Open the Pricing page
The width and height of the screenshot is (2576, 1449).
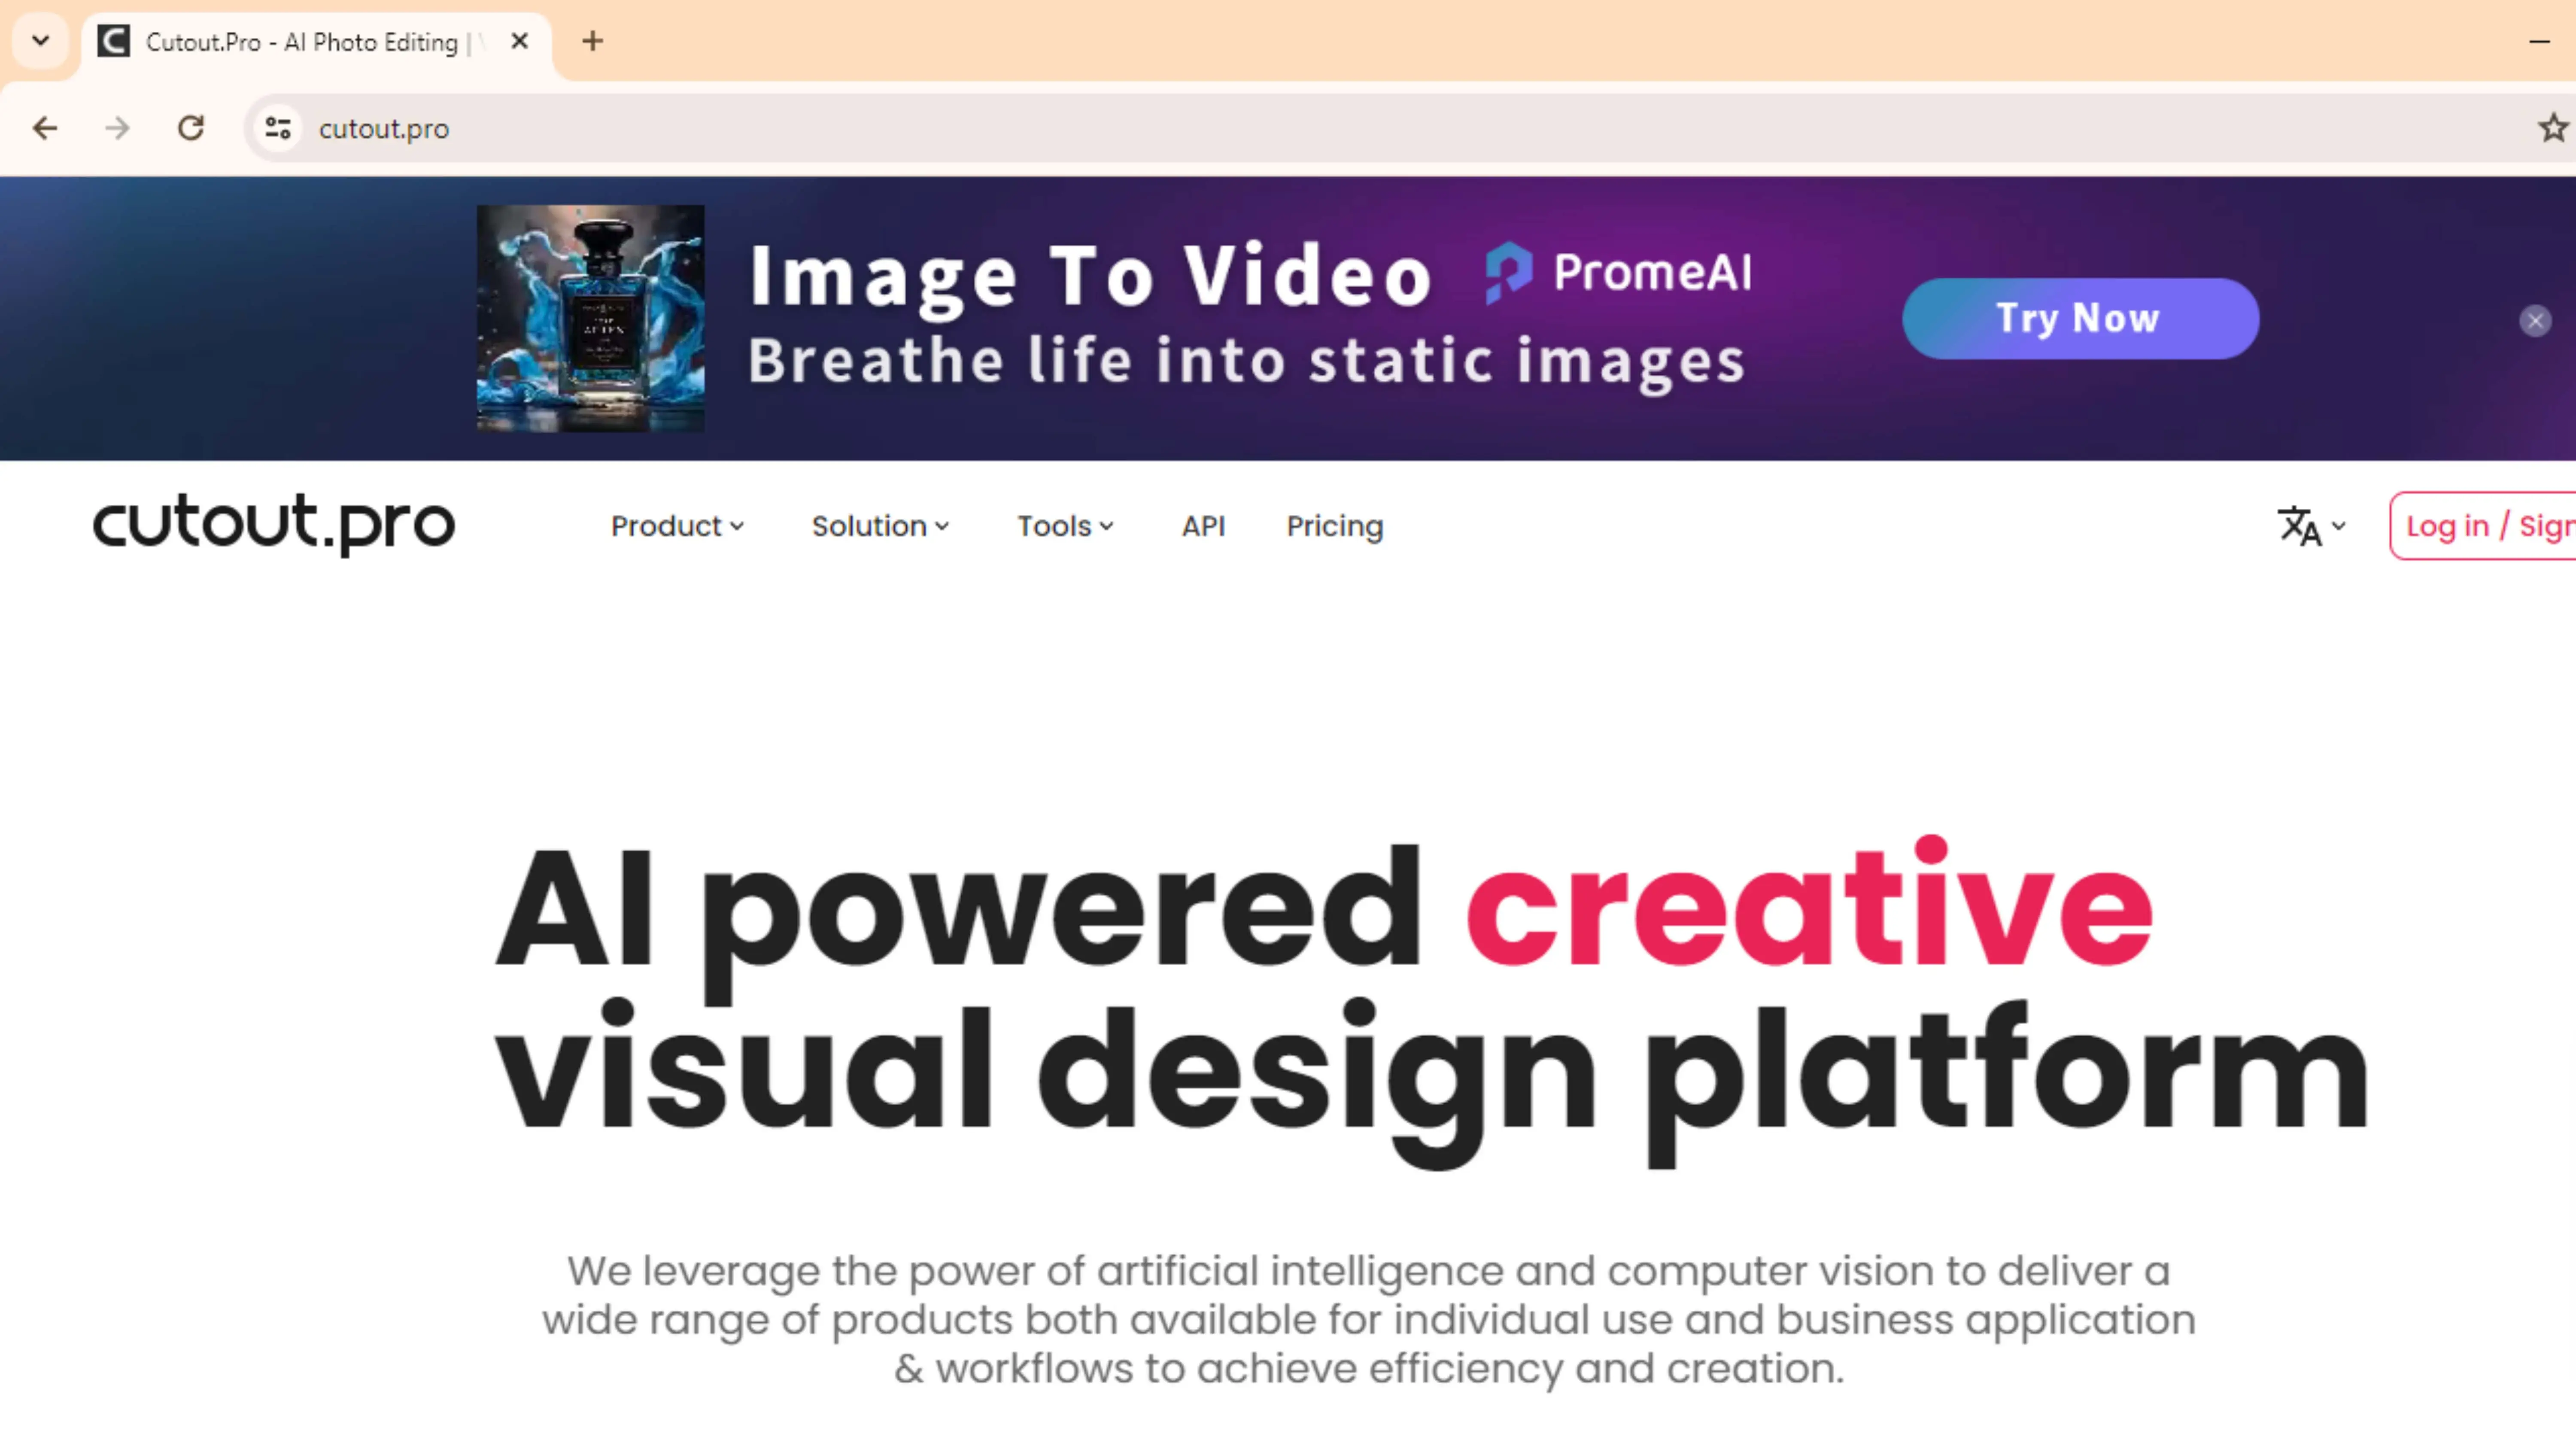coord(1334,526)
